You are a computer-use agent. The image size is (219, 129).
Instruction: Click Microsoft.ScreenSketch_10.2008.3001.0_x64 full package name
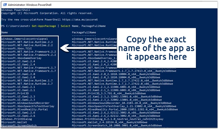point(117,125)
